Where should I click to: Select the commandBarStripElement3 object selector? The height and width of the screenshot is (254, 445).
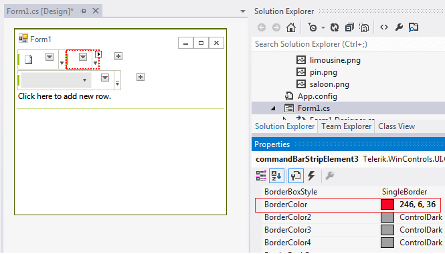click(x=348, y=159)
